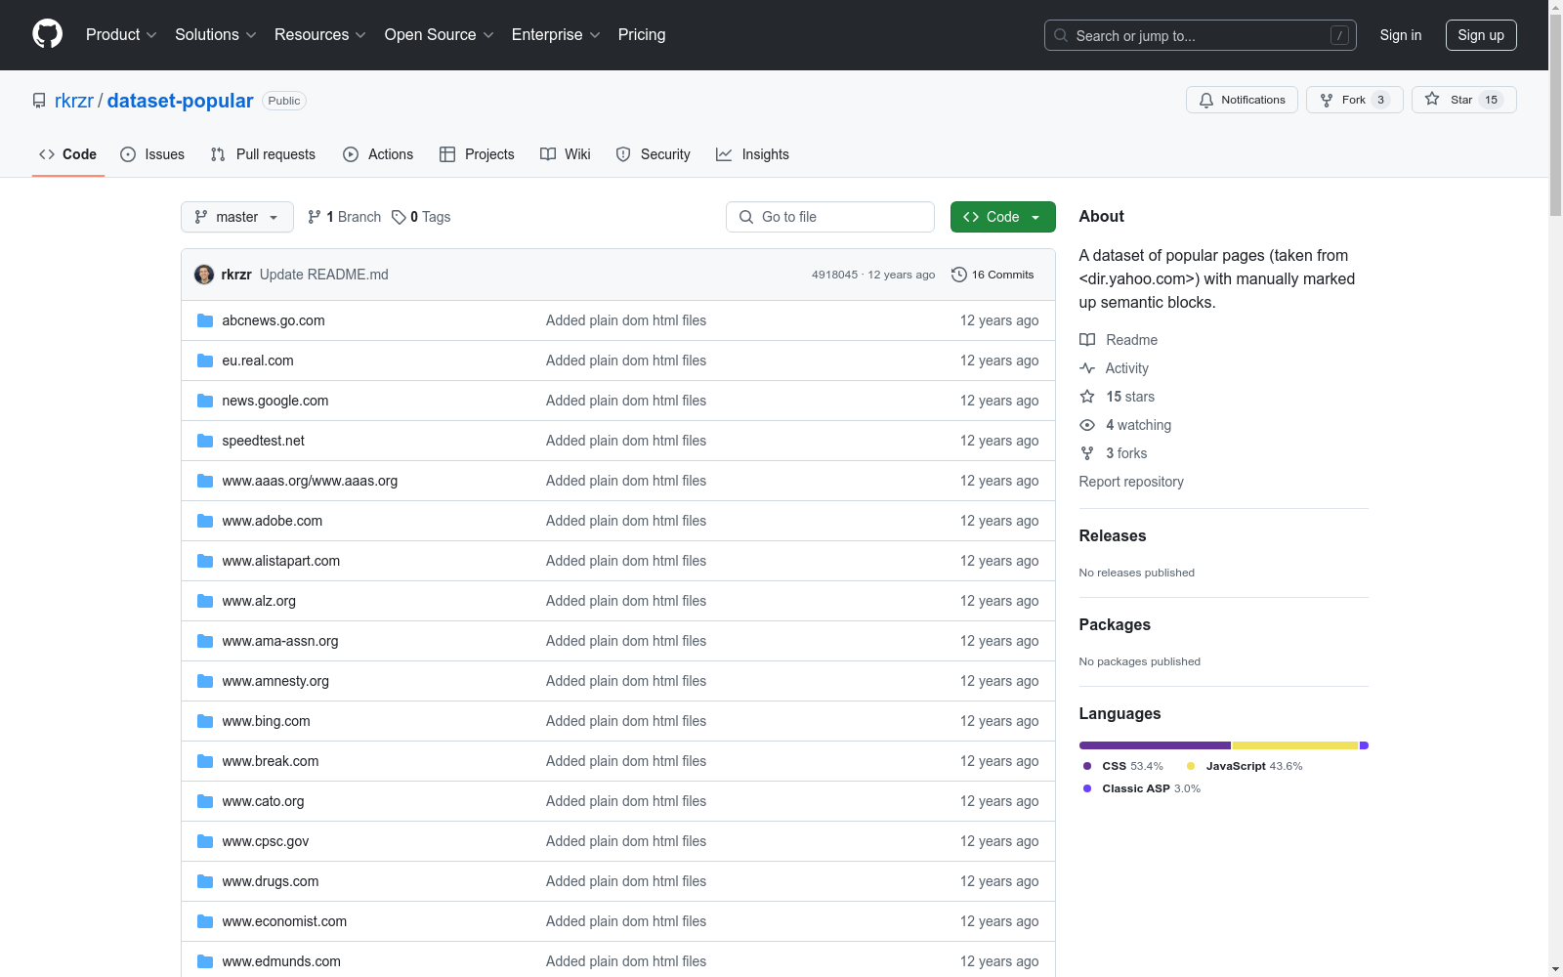The width and height of the screenshot is (1563, 977).
Task: Open the news.google.com folder icon
Action: (205, 401)
